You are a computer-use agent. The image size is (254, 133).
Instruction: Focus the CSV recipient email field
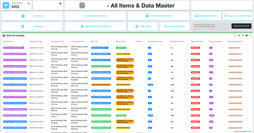[211, 26]
